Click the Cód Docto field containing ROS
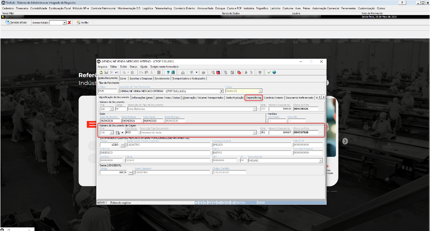Viewport: 430px width, 231px height. [x=132, y=133]
